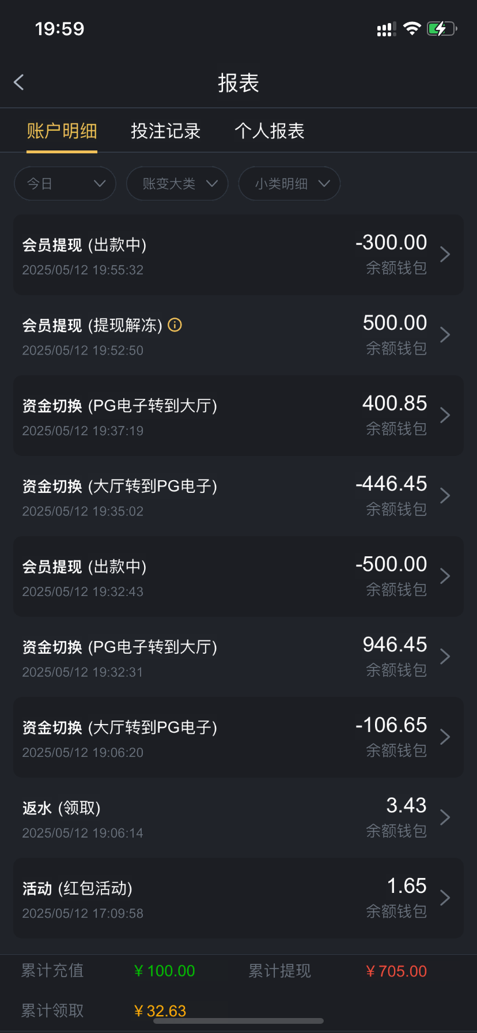Tap the battery charging icon

point(441,29)
